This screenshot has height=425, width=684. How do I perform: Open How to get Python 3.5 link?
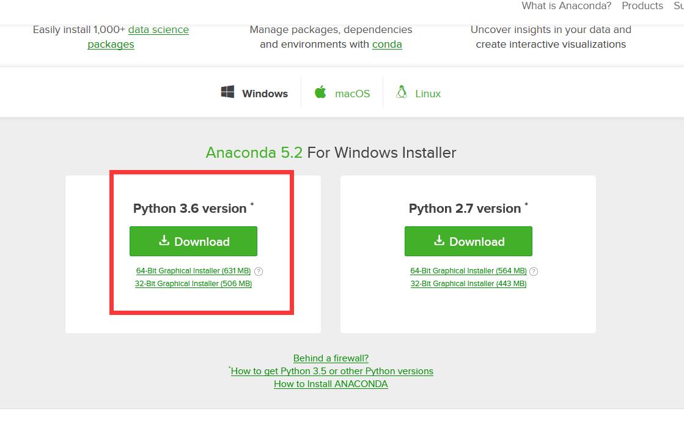(x=331, y=371)
